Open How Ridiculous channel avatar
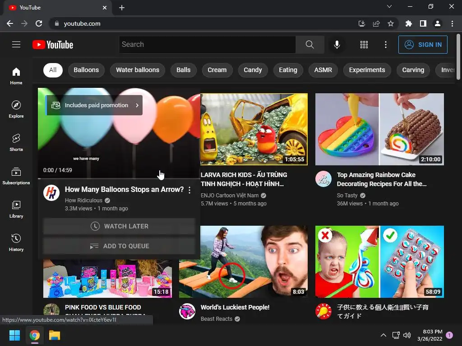Image resolution: width=462 pixels, height=346 pixels. [51, 193]
